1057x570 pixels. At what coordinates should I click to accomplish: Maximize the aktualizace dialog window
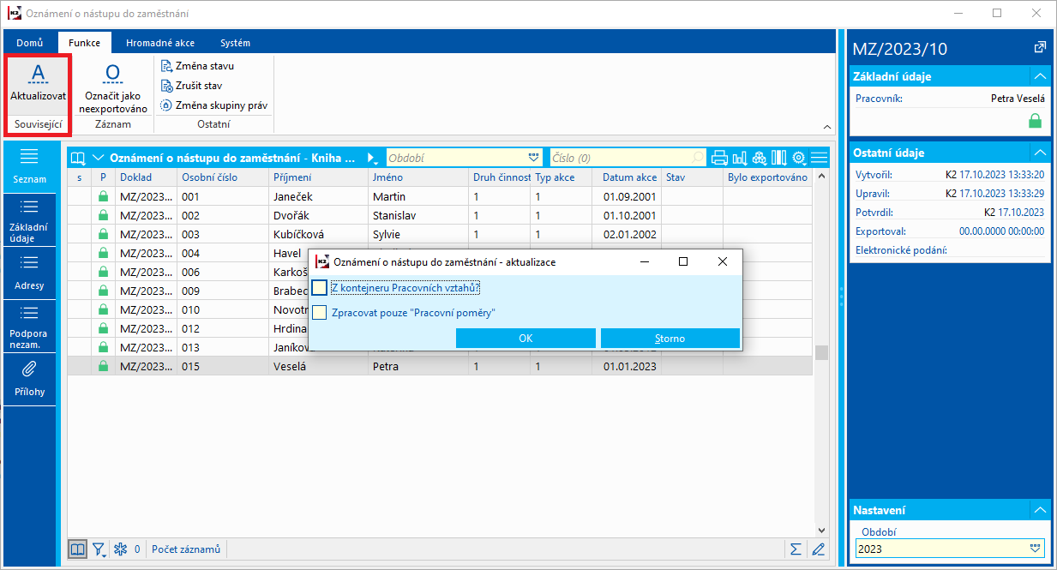[x=683, y=261]
